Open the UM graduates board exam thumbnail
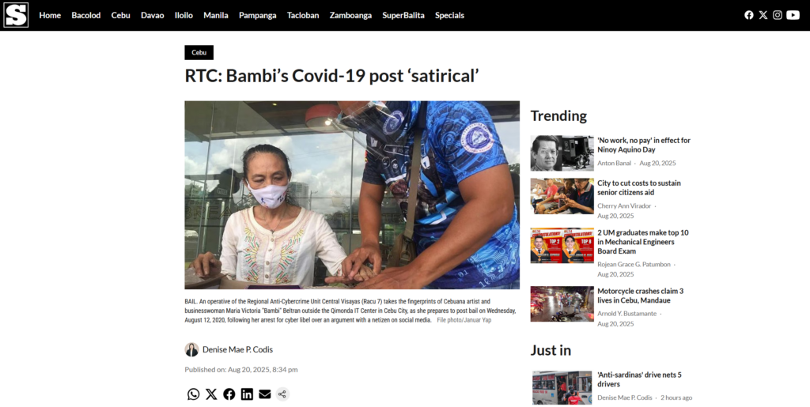The image size is (810, 407). [x=562, y=246]
